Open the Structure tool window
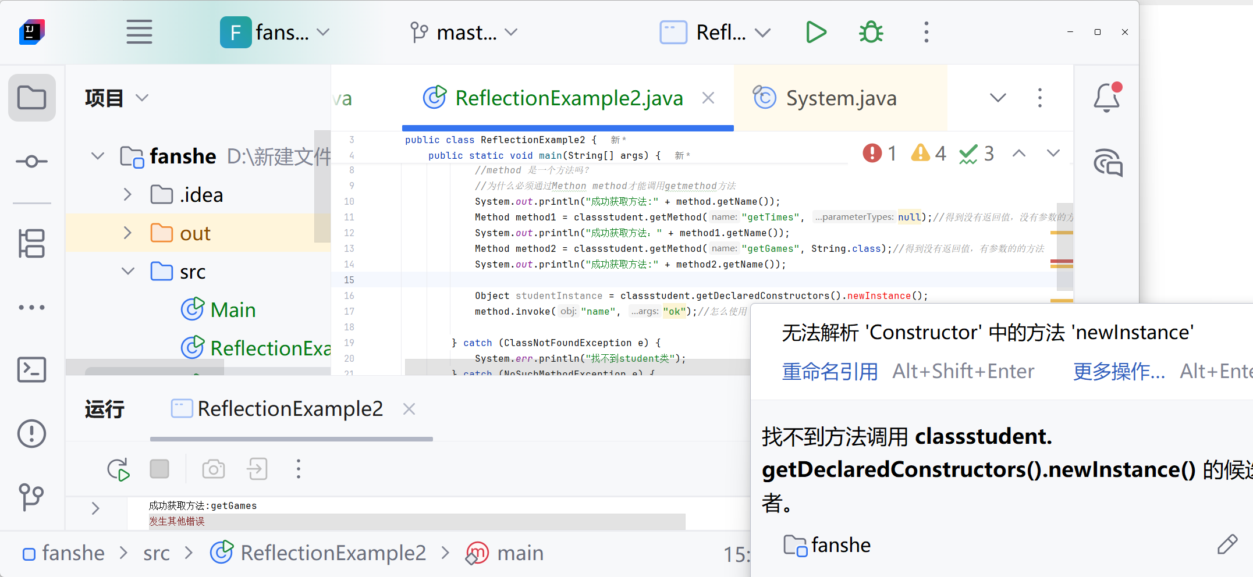The height and width of the screenshot is (577, 1253). click(x=32, y=243)
